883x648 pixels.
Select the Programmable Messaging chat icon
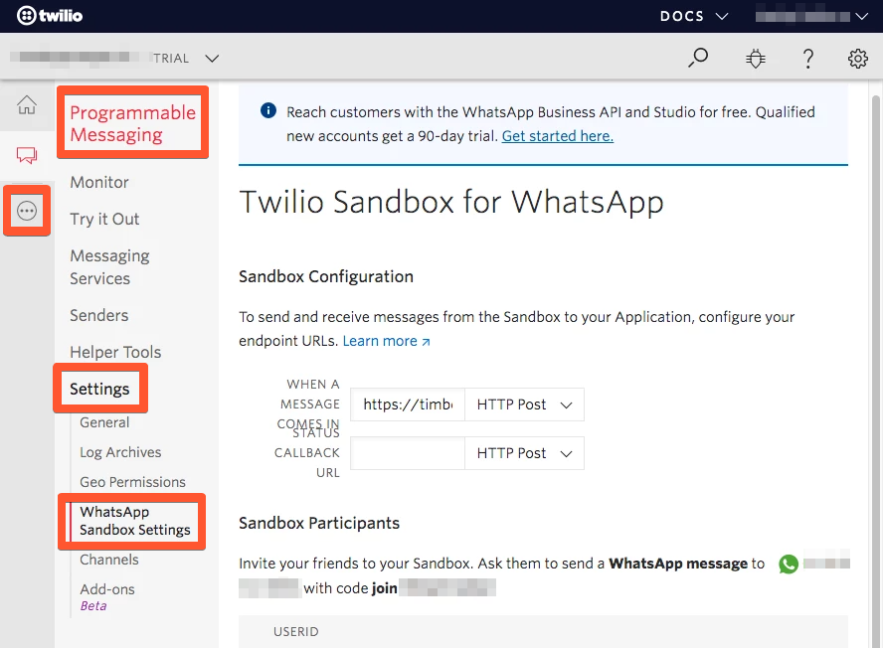pos(27,155)
